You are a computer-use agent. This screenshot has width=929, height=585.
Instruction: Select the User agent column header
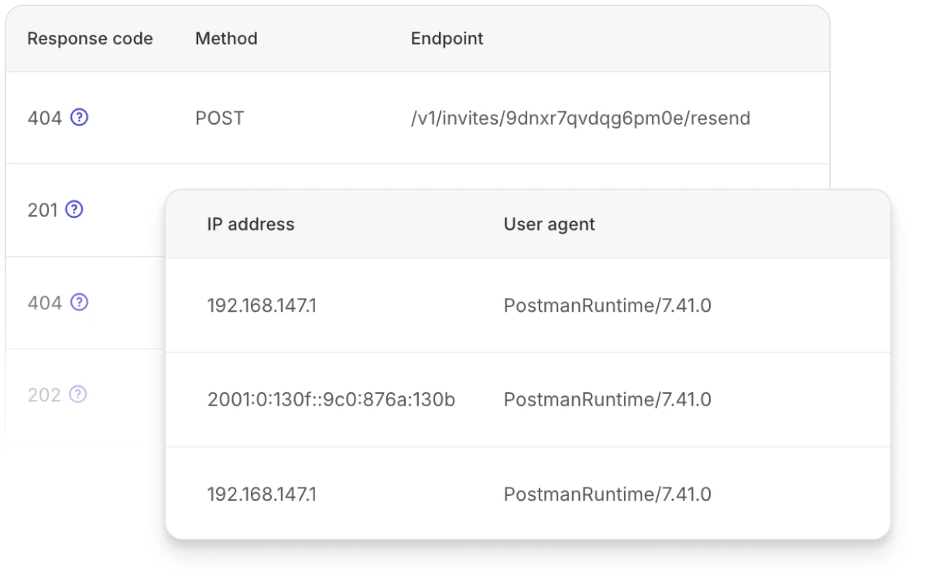coord(549,224)
